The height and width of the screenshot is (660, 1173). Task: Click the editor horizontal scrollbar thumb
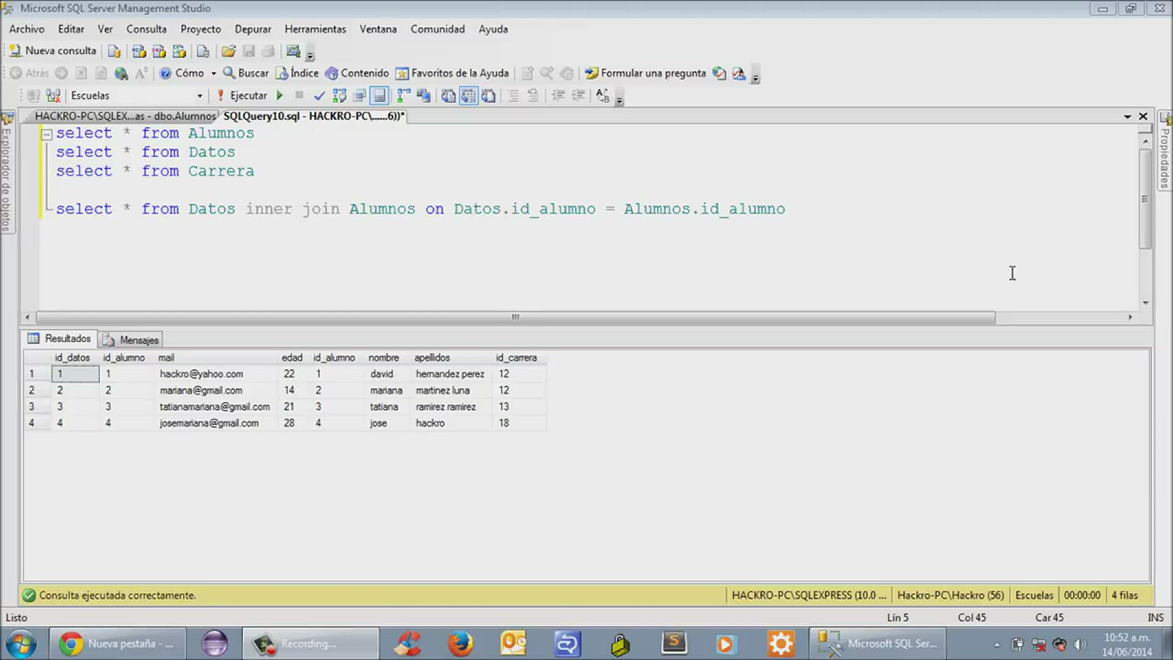(x=516, y=317)
